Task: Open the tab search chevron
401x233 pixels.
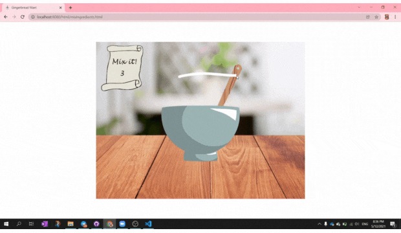Action: [359, 7]
